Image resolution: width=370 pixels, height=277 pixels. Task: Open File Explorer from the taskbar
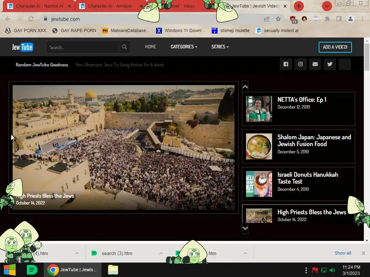(113, 270)
